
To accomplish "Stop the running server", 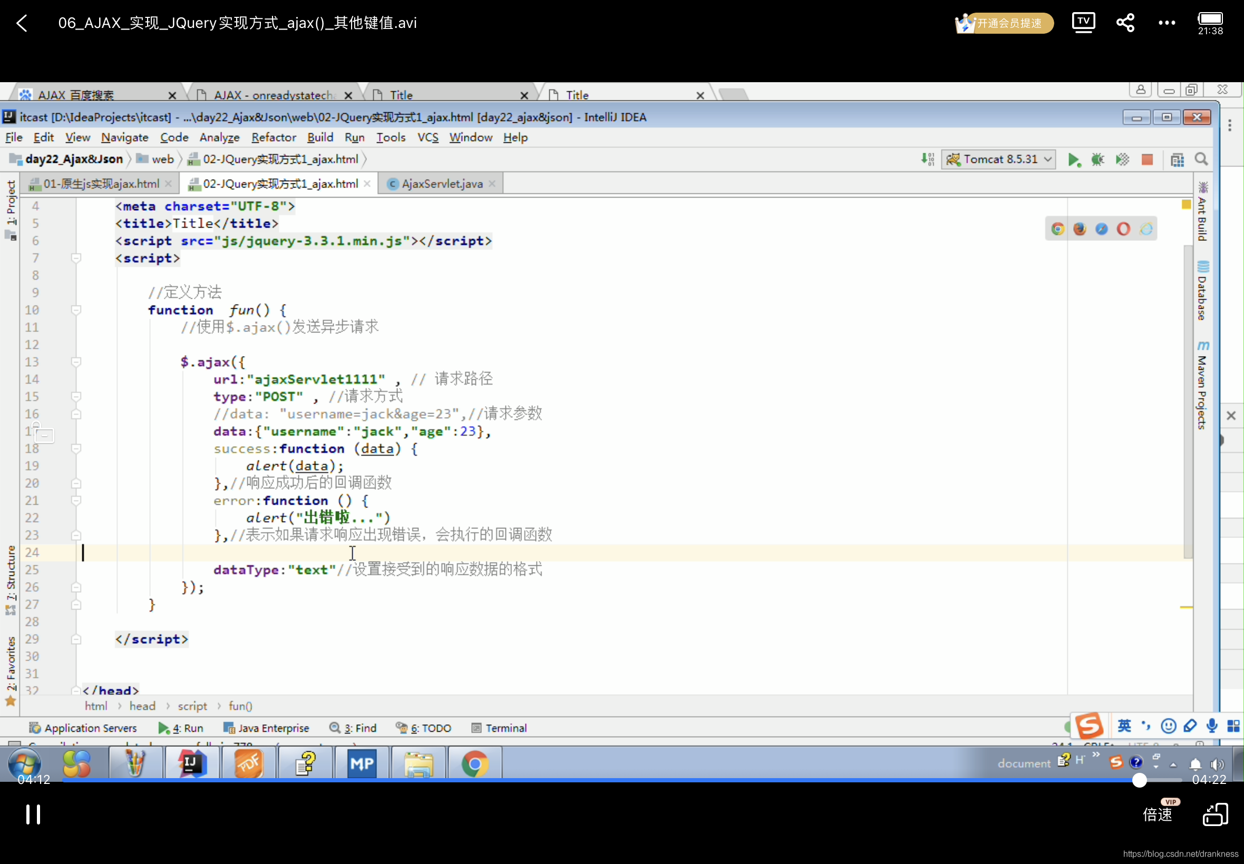I will [x=1147, y=160].
